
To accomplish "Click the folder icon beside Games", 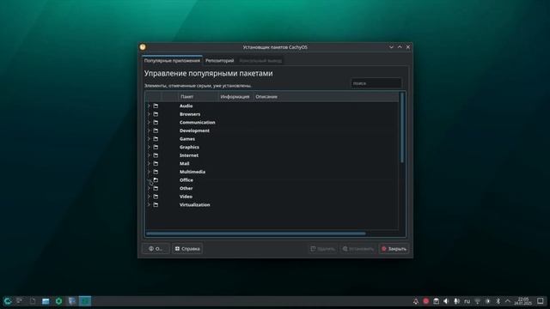I will coord(156,139).
